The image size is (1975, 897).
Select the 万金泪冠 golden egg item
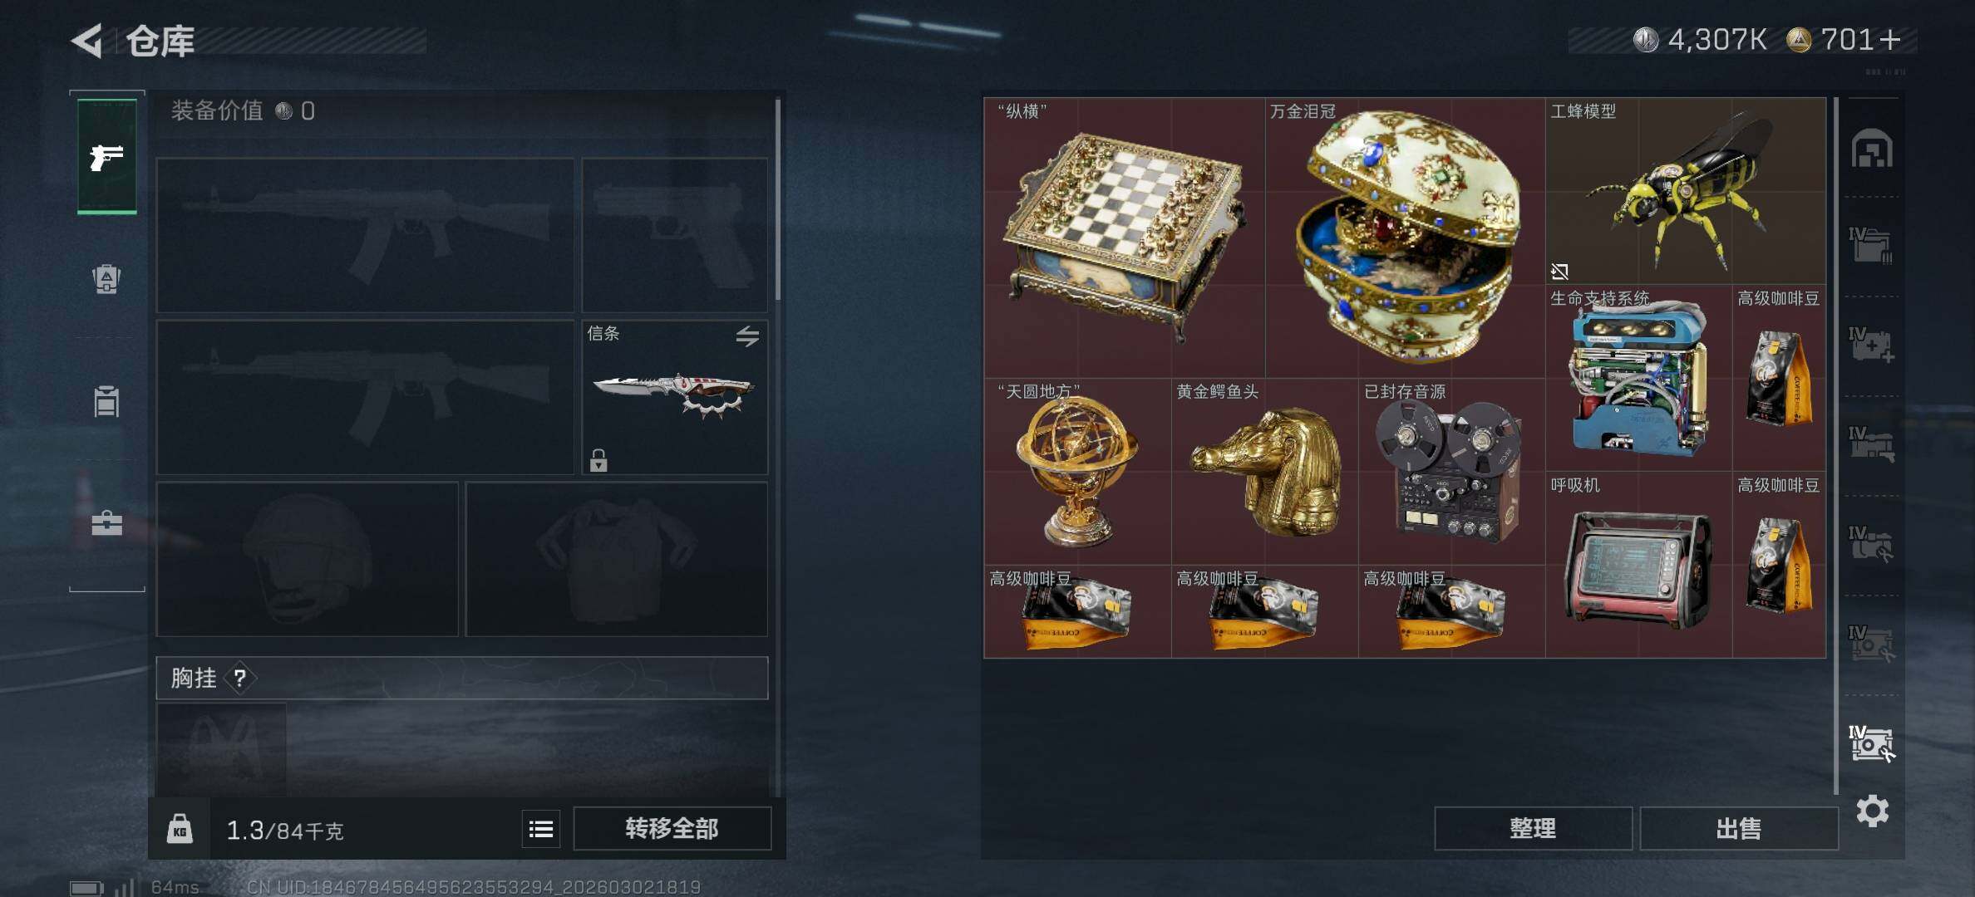[x=1405, y=238]
